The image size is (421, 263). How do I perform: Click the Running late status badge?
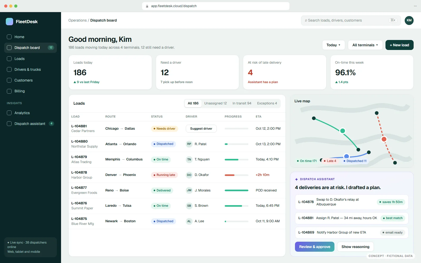pyautogui.click(x=164, y=175)
